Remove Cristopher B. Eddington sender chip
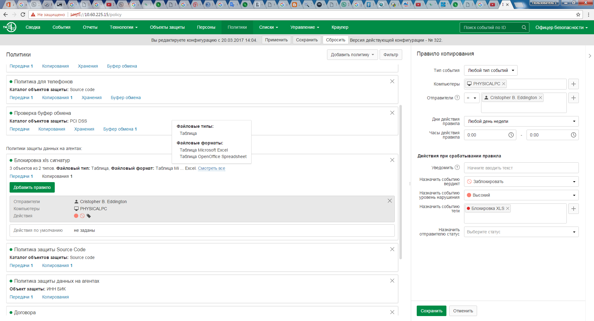Viewport: 594px width, 321px height. [540, 98]
